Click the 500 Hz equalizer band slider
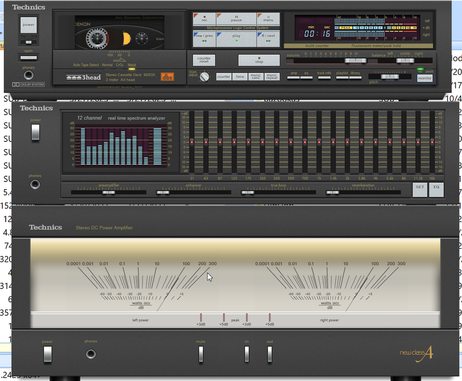The width and height of the screenshot is (462, 381). click(x=291, y=142)
